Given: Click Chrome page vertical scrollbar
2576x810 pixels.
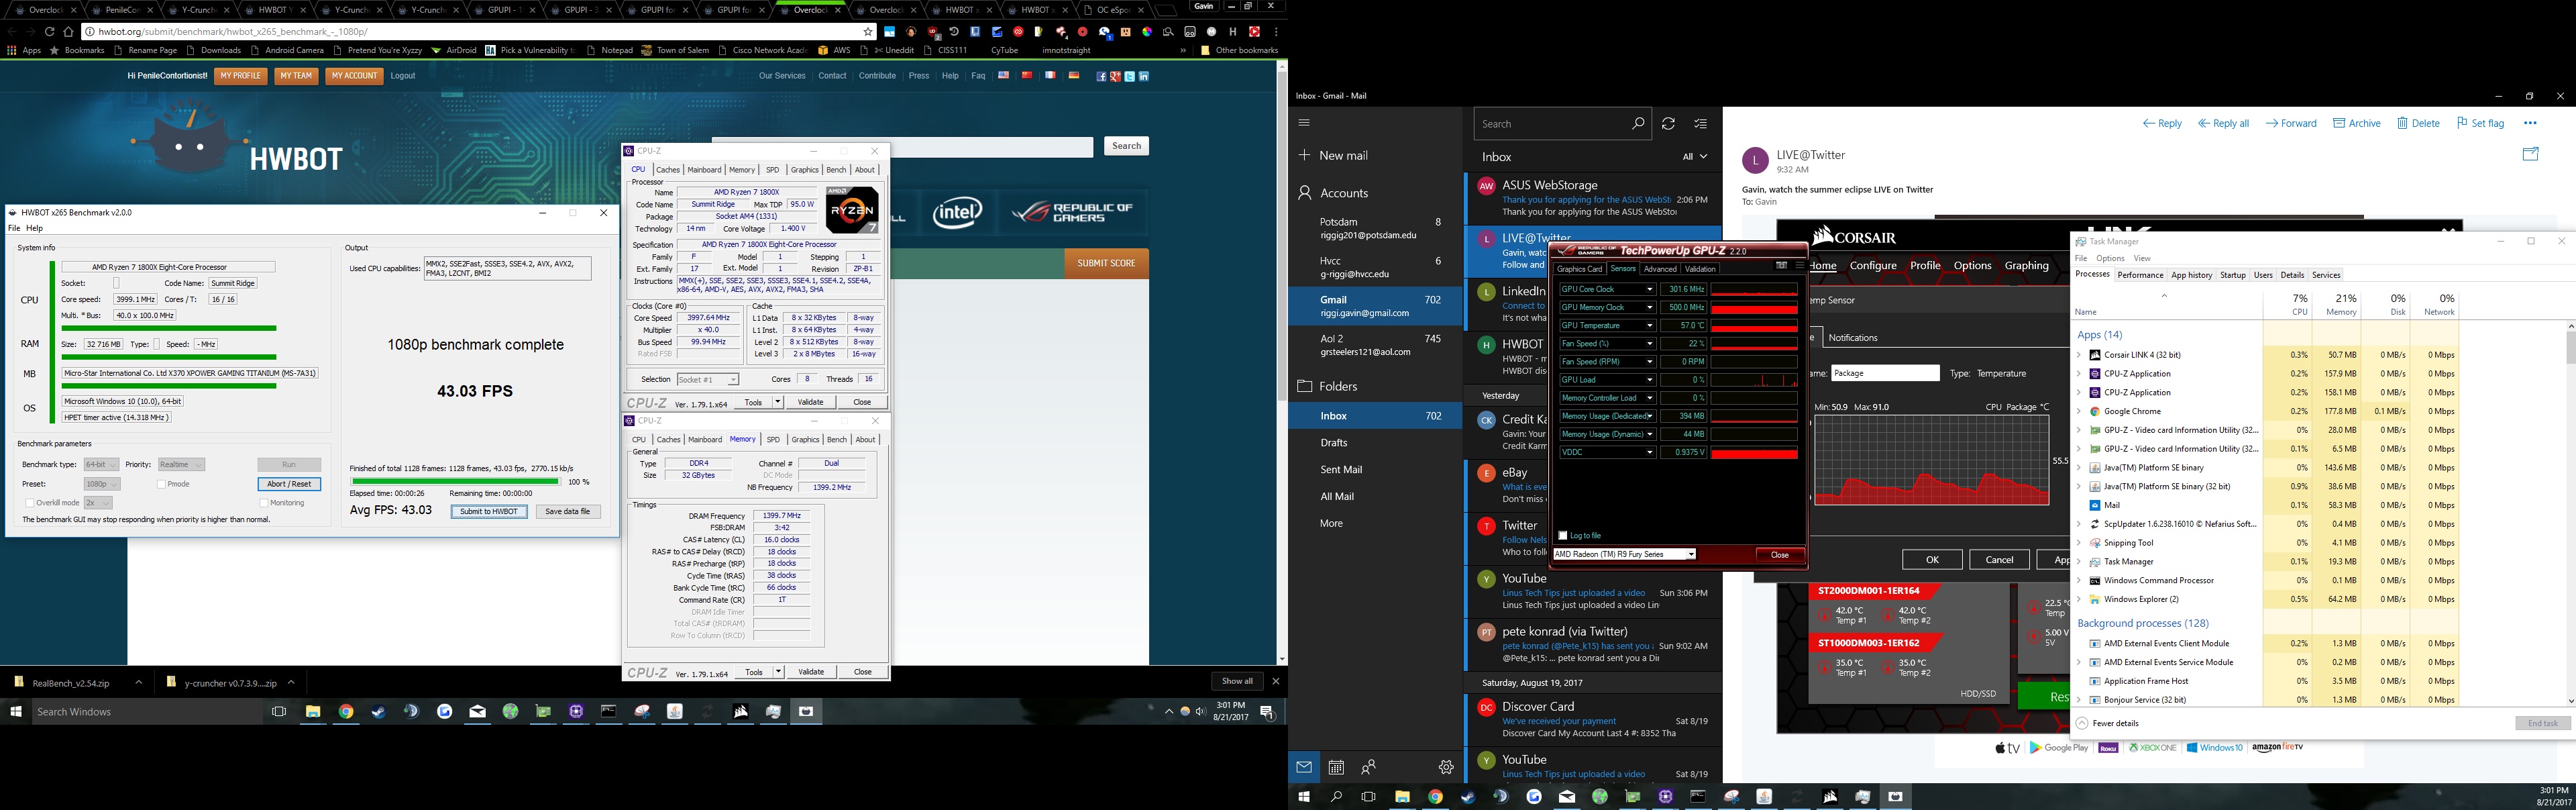Looking at the screenshot, I should point(1282,362).
